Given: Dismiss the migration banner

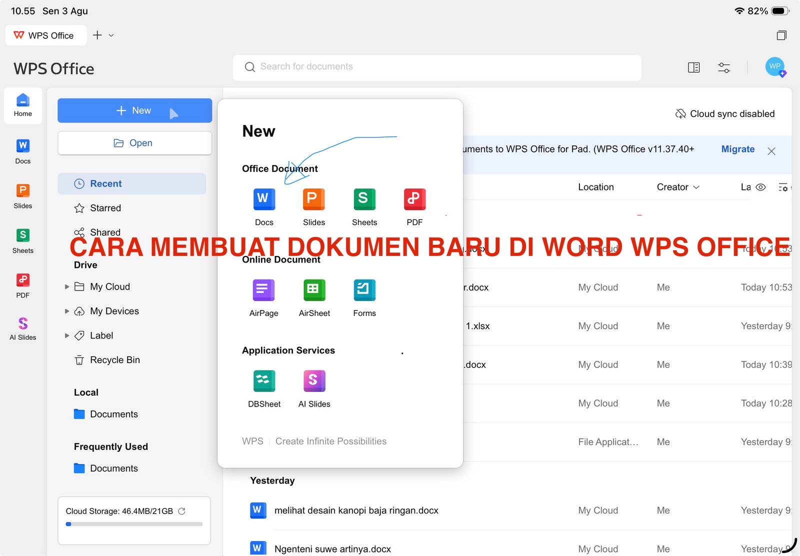Looking at the screenshot, I should point(771,151).
